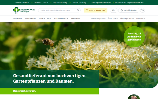Go to the Großhandel page
The image size is (158, 99).
(x=31, y=18)
